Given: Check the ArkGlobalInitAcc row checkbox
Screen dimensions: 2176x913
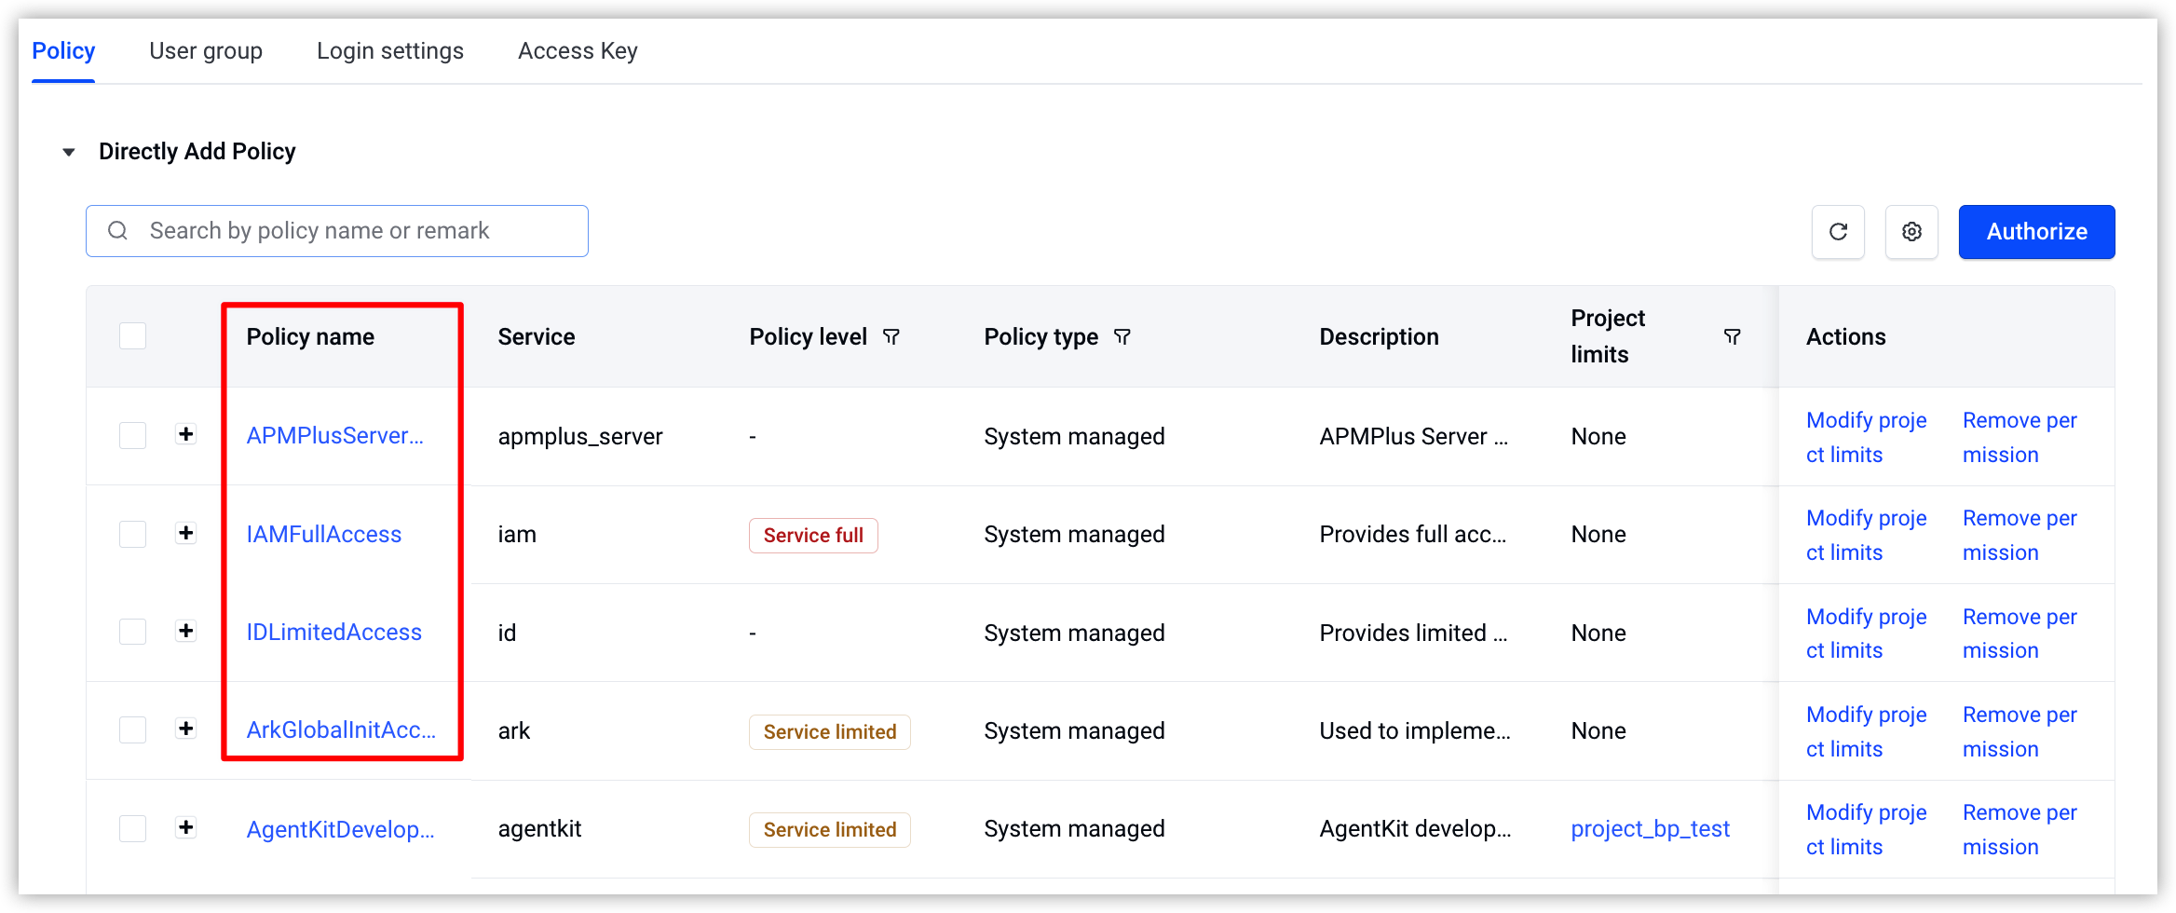Looking at the screenshot, I should 133,729.
